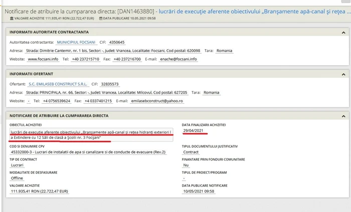The image size is (351, 212).
Task: Select the bidder address in Milcovul
Action: [x=106, y=93]
